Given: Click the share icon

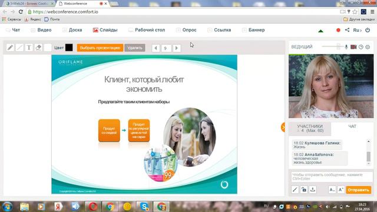Looking at the screenshot, I should pos(347,30).
